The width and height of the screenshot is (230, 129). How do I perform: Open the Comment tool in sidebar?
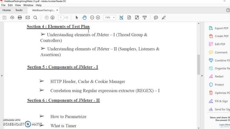(x=218, y=52)
